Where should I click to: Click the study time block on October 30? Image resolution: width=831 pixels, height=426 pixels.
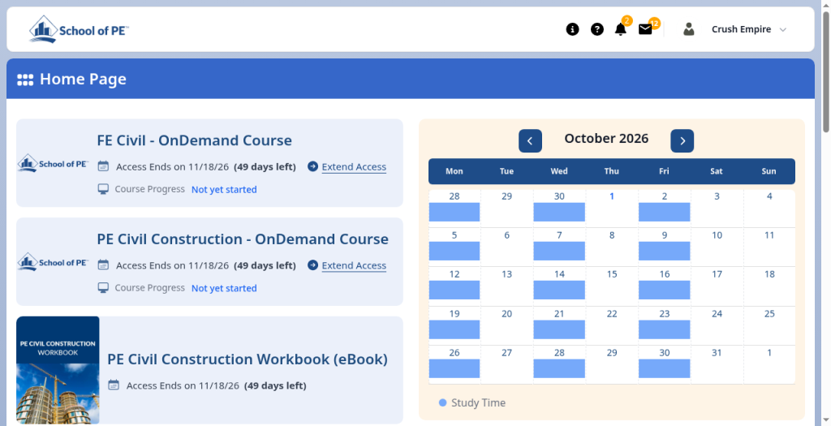[664, 368]
